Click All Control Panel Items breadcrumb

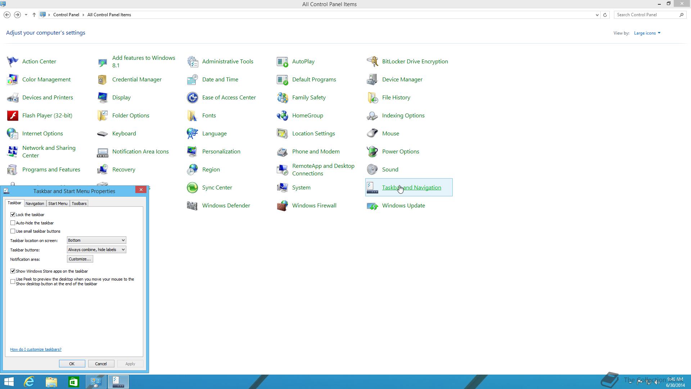coord(109,15)
